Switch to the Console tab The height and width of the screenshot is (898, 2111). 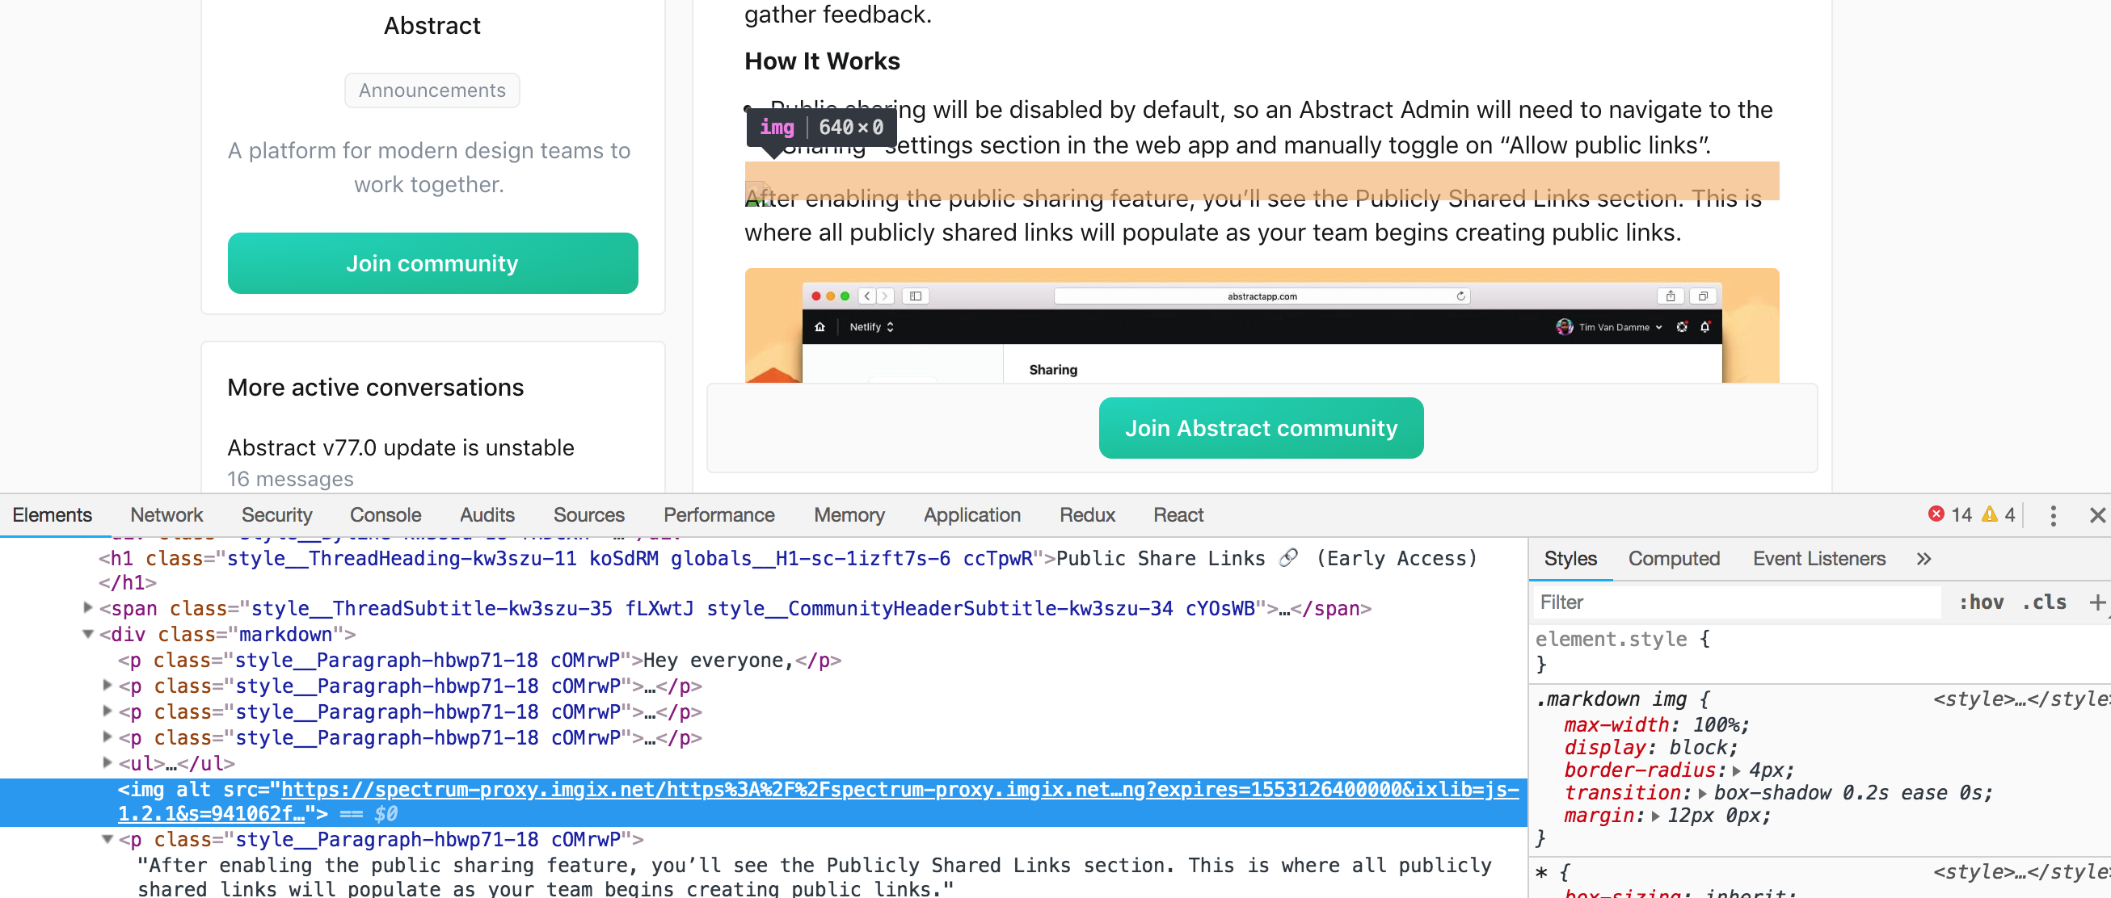click(386, 515)
